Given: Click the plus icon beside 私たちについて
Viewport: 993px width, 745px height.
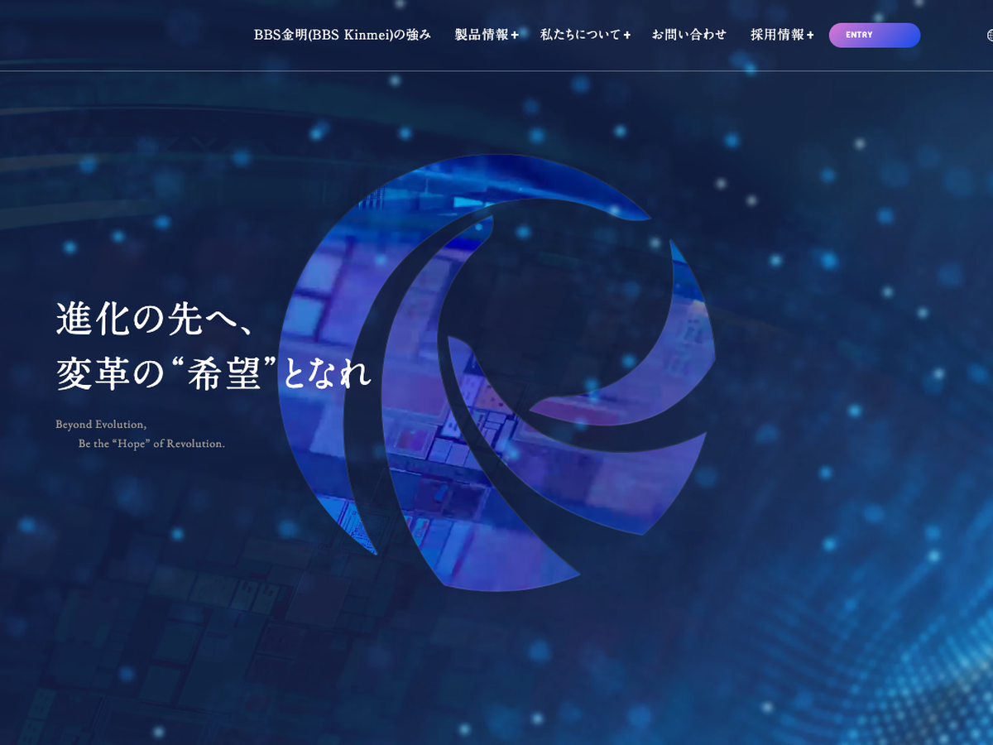Looking at the screenshot, I should [627, 35].
